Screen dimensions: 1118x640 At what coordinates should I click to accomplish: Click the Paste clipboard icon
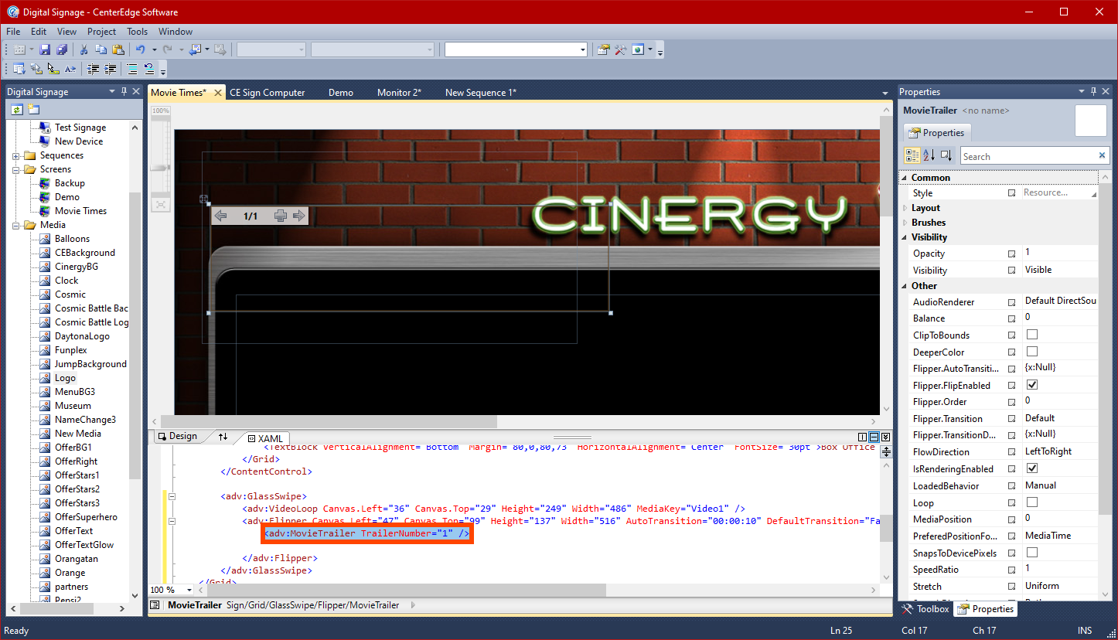click(117, 49)
